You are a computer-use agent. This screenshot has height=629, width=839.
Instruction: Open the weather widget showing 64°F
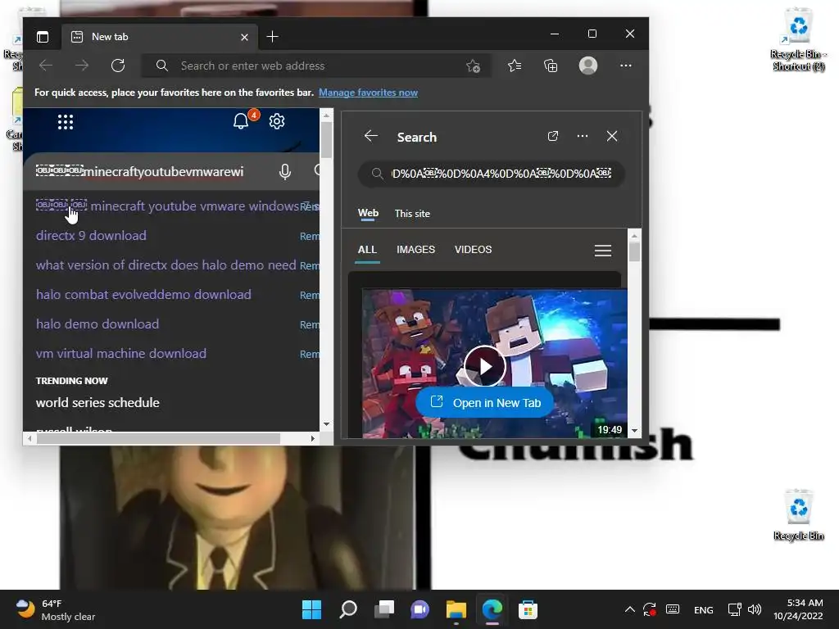pyautogui.click(x=55, y=609)
